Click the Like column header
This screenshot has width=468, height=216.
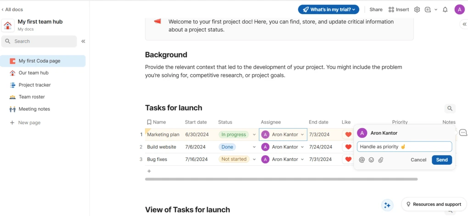tap(346, 122)
